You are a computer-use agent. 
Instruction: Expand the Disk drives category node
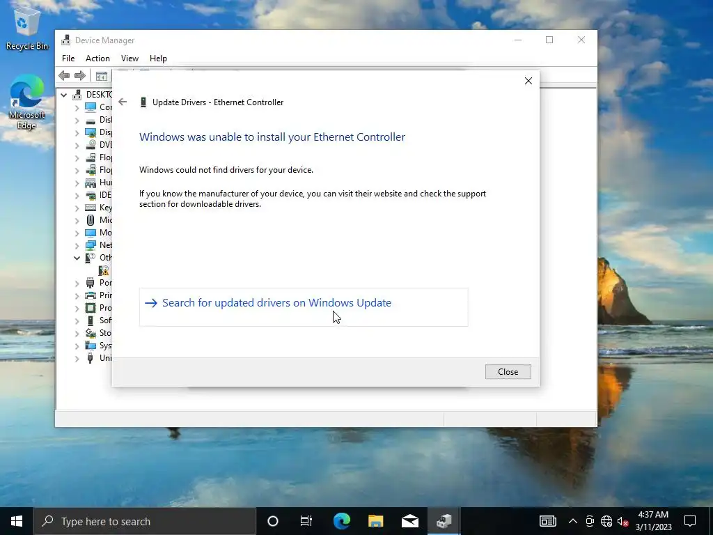click(77, 120)
